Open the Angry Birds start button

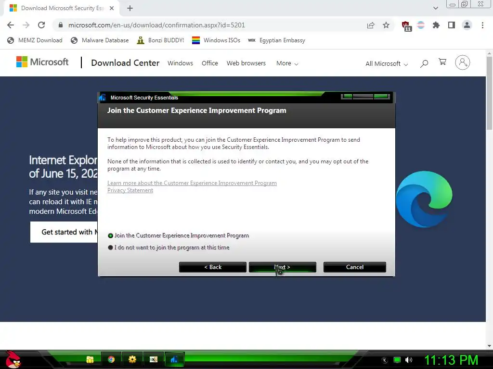(x=13, y=360)
